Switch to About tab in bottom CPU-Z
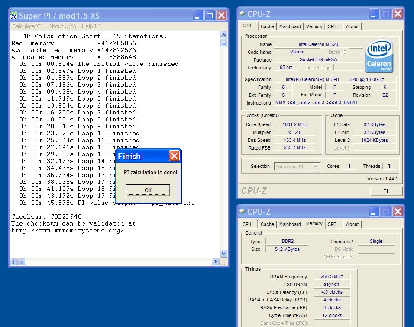414x327 pixels. [x=352, y=224]
